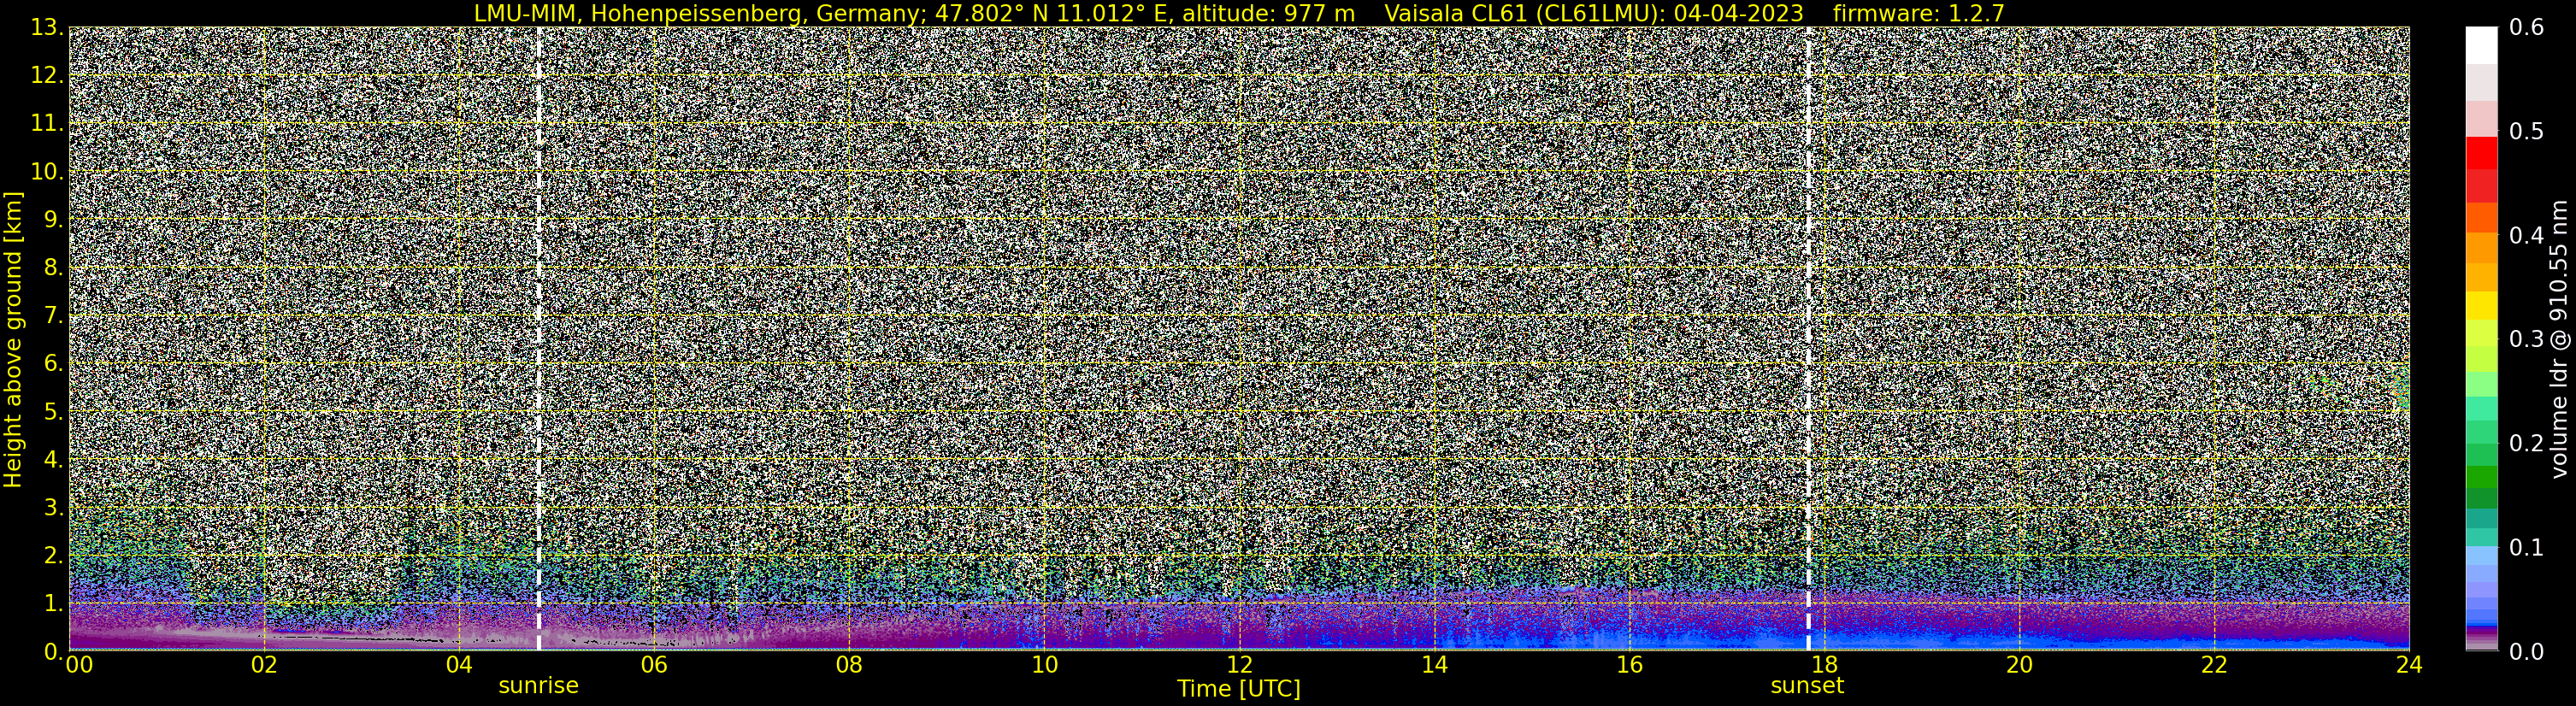The width and height of the screenshot is (2576, 706).
Task: Click the x-axis tick label '00'
Action: pos(79,665)
